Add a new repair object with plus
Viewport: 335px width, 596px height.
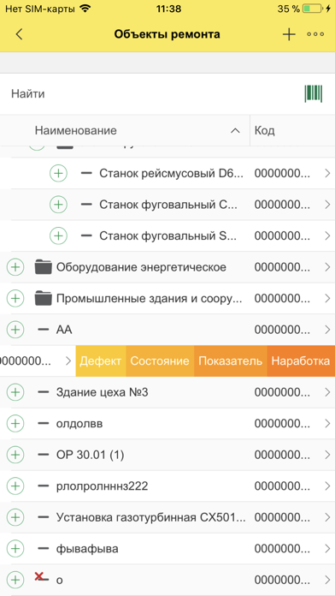(x=289, y=34)
